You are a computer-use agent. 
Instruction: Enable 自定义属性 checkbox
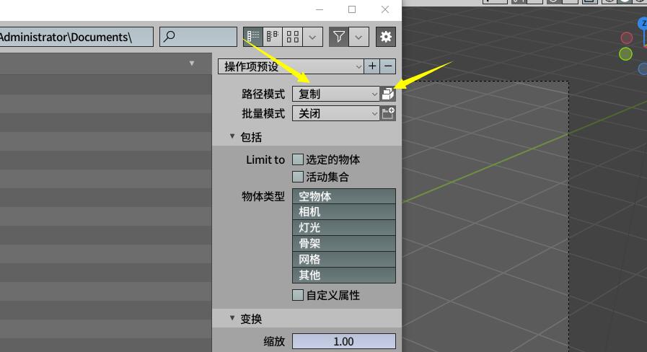[x=297, y=295]
